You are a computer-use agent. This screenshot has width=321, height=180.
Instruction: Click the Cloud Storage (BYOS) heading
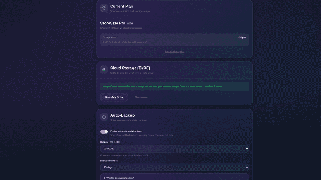pos(130,68)
